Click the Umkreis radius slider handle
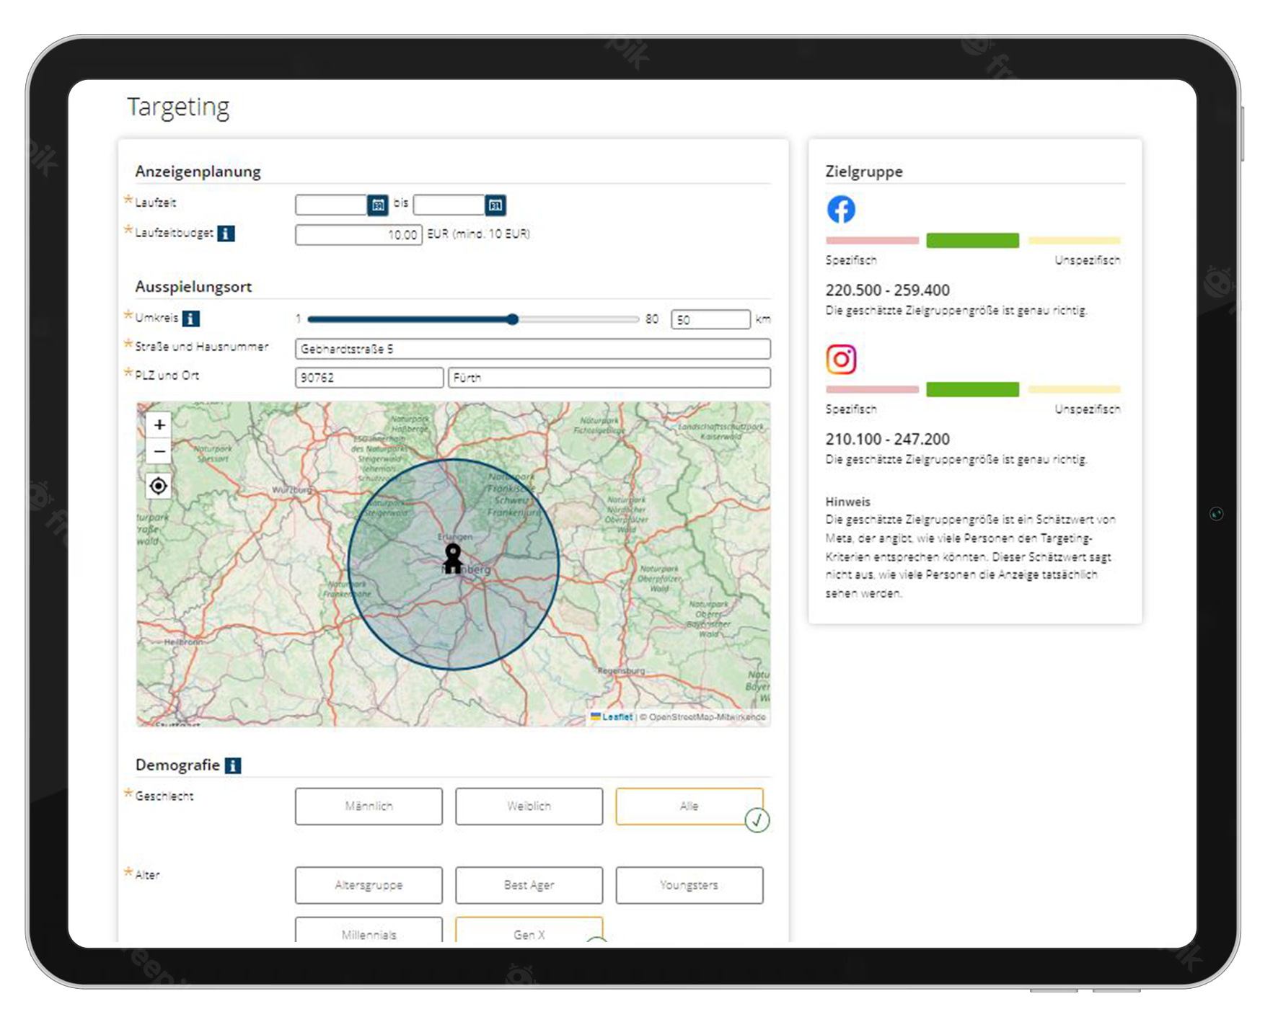 tap(512, 319)
